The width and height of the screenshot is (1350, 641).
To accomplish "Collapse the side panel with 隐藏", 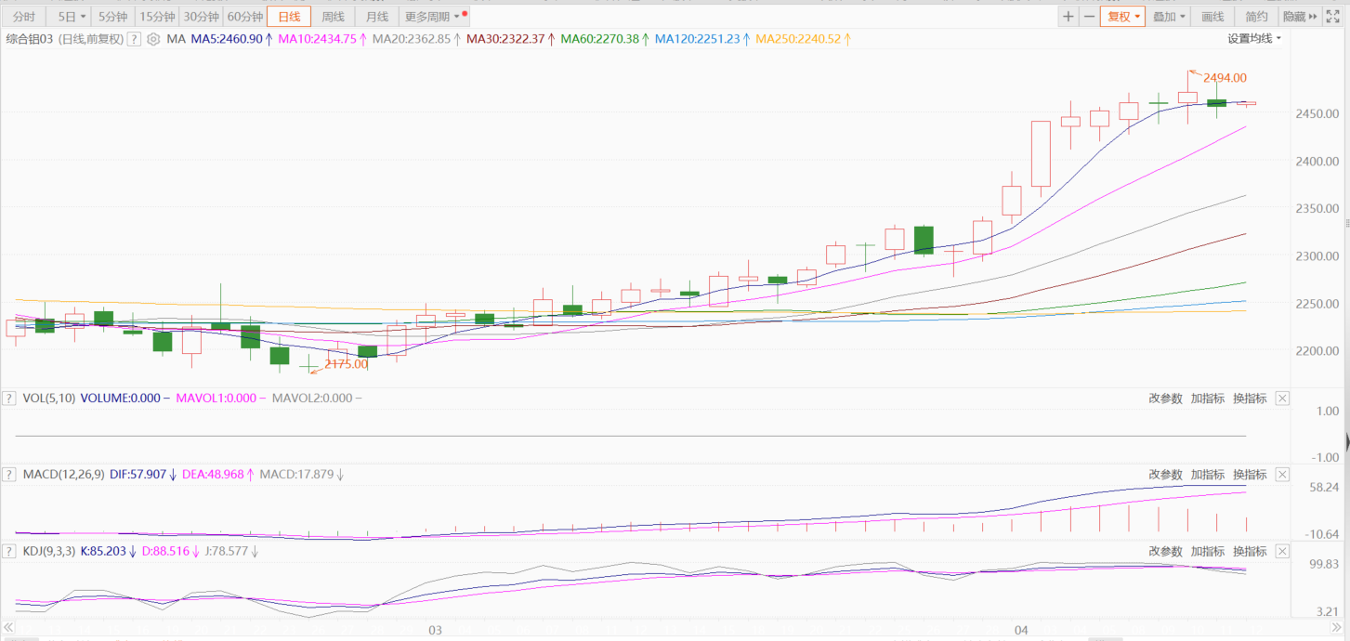I will (x=1300, y=17).
